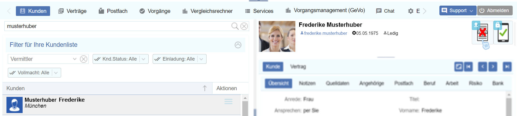Click Frederike Musterhuber's profile photo
Viewport: 517px width, 116px height.
click(x=277, y=36)
